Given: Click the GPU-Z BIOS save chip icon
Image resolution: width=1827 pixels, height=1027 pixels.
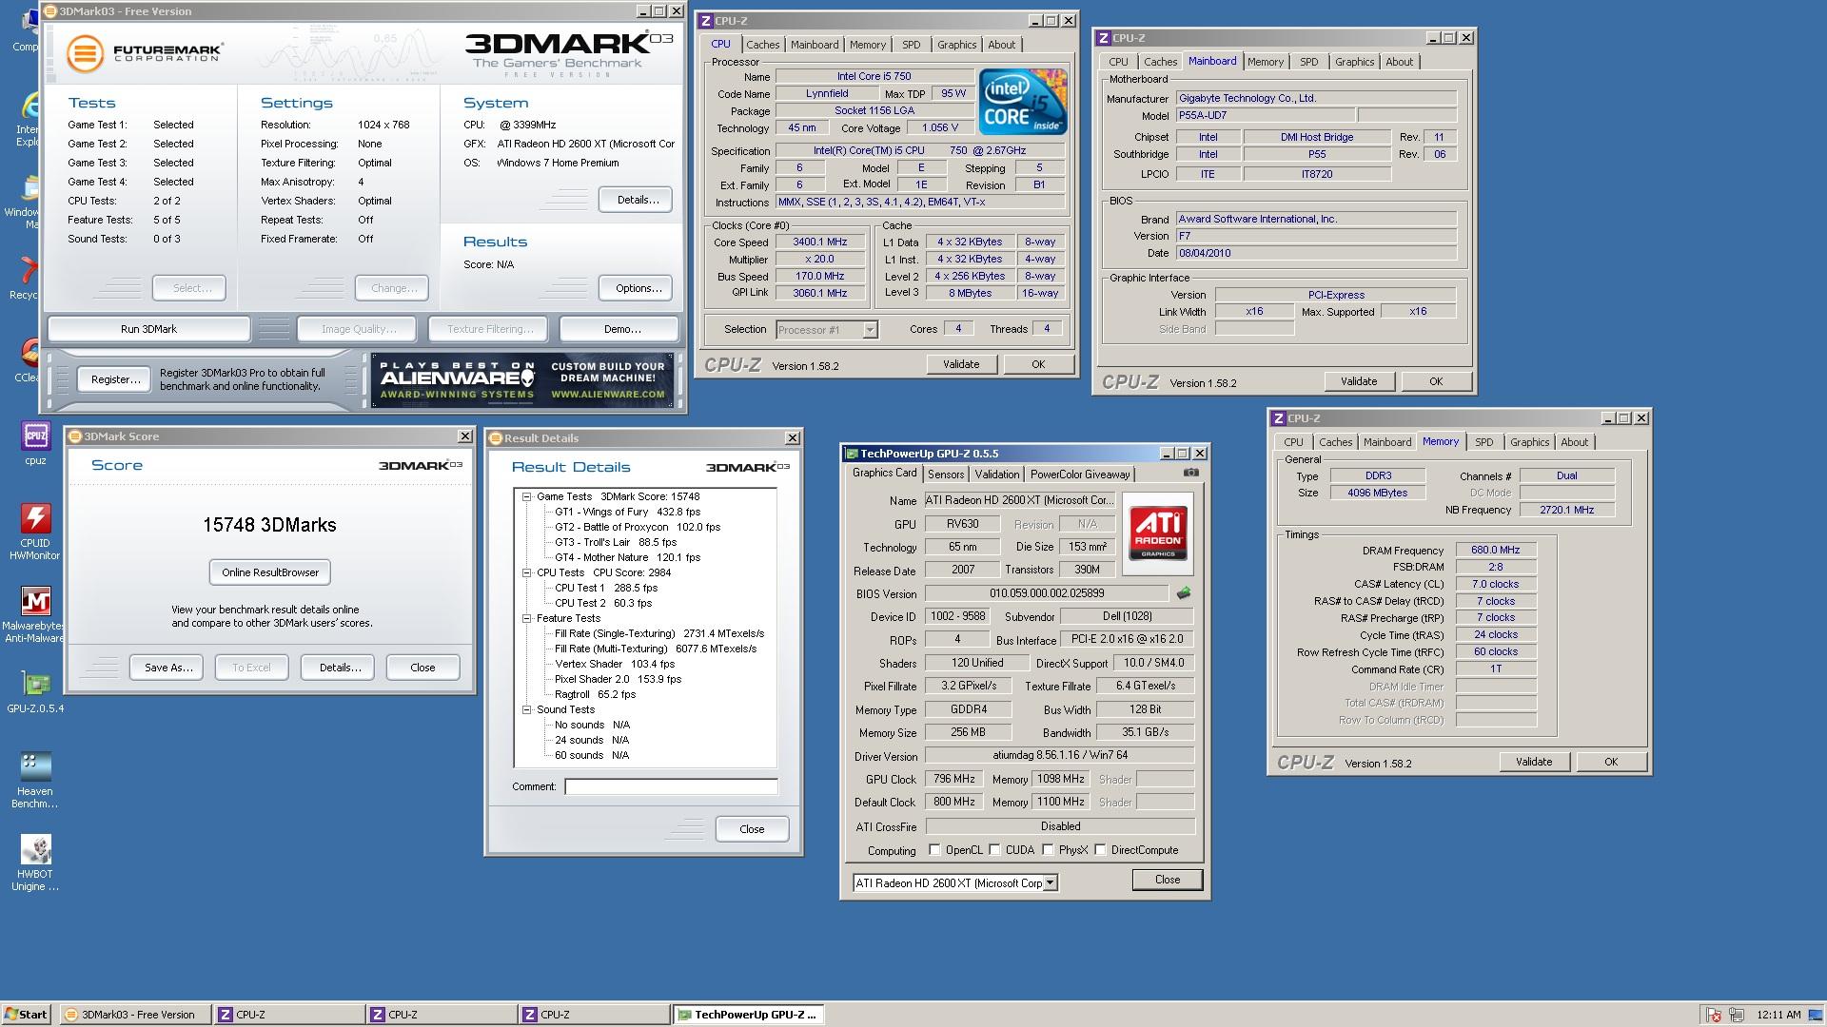Looking at the screenshot, I should pyautogui.click(x=1183, y=593).
